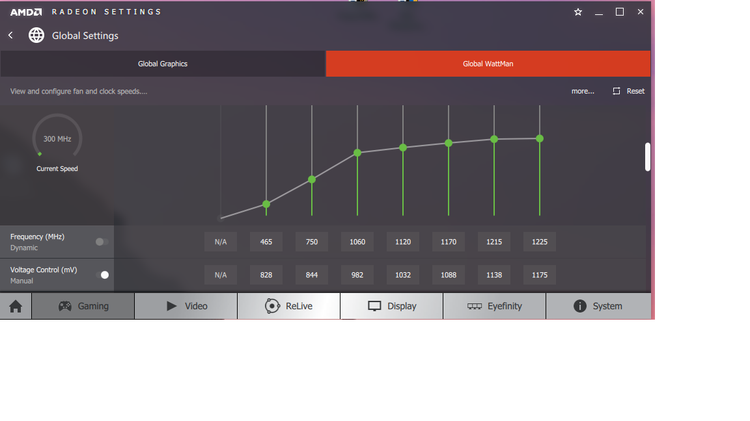Click the voltage field showing 844
This screenshot has width=750, height=421.
[x=312, y=275]
